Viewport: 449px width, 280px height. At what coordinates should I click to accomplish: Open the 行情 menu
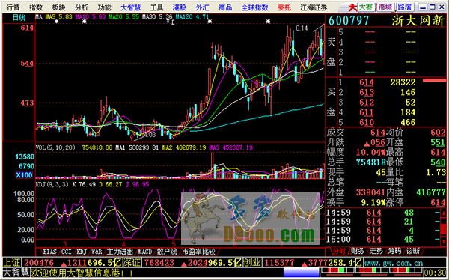pyautogui.click(x=13, y=7)
